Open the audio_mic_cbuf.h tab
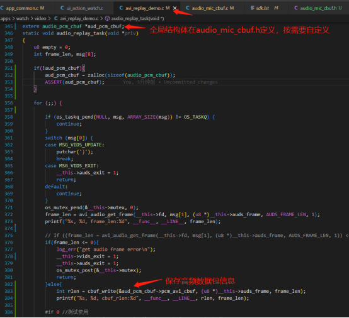Screen dimensions: 349x318 (319, 8)
